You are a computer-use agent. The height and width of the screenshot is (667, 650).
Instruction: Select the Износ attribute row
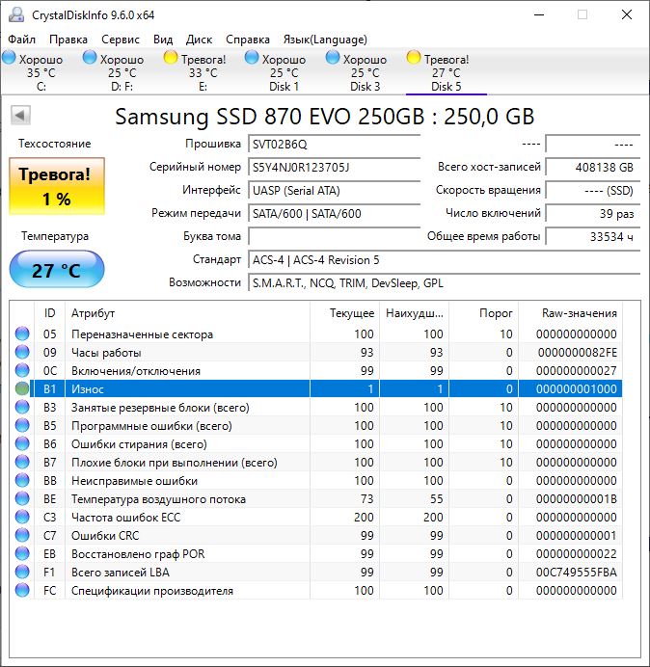[x=317, y=388]
